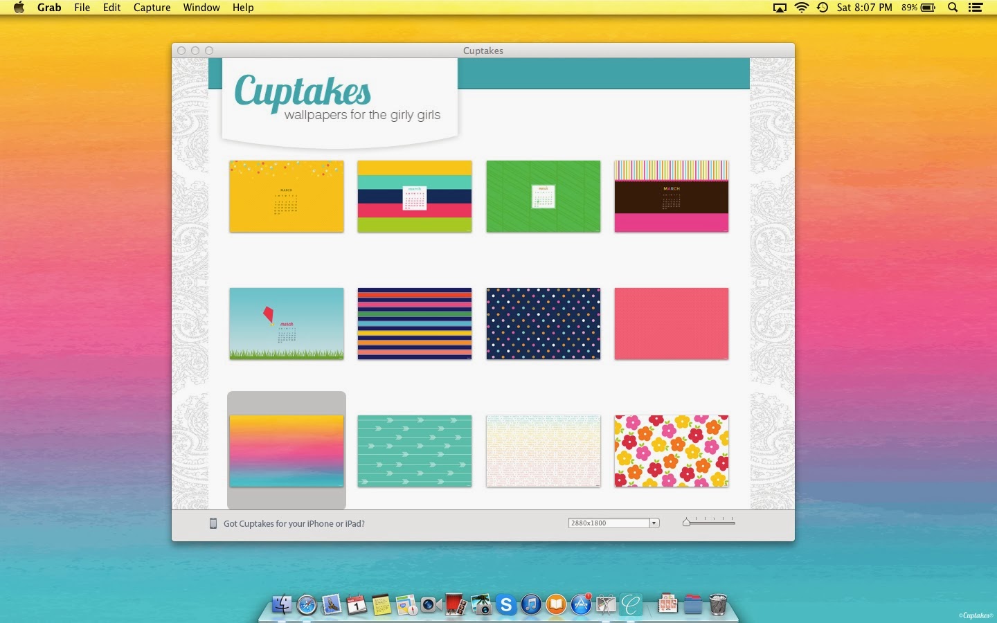Open the Help menu
Screen dimensions: 997x623
(243, 8)
